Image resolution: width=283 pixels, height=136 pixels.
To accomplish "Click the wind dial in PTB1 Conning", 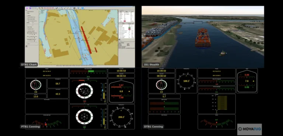I will [x=35, y=85].
